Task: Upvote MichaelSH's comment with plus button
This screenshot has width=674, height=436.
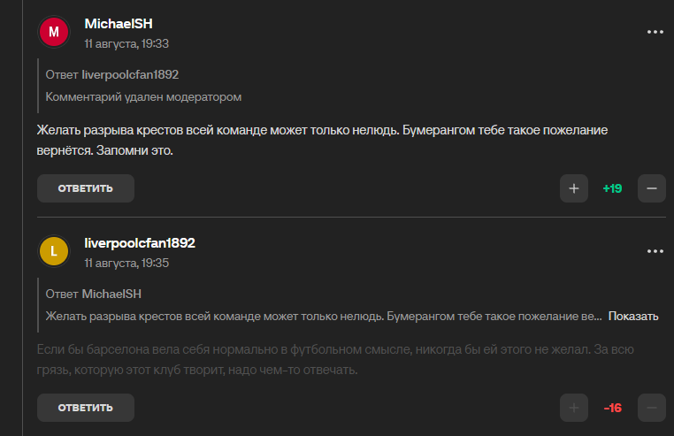Action: coord(574,188)
